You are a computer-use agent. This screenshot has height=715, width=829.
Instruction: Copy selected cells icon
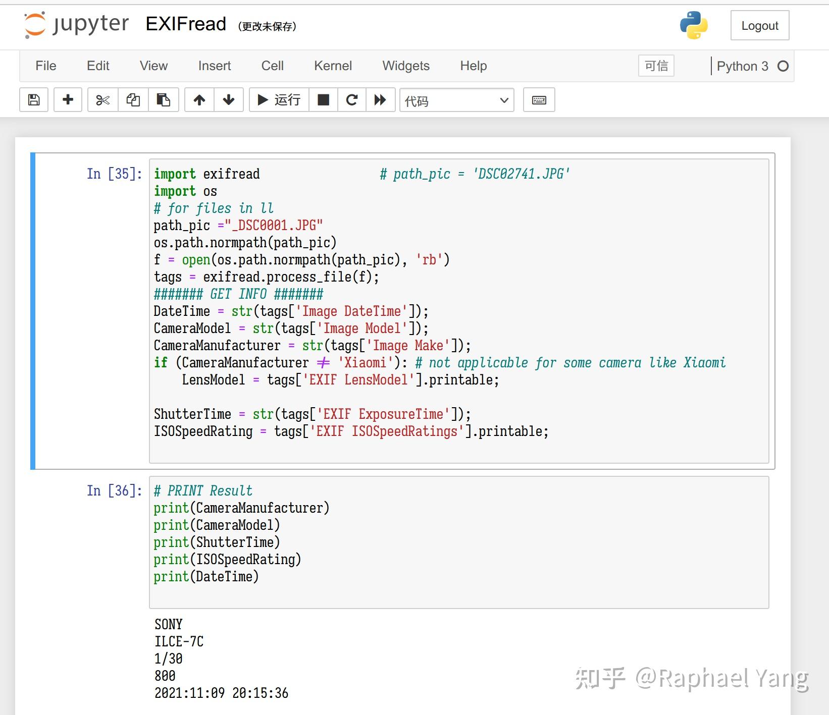pyautogui.click(x=133, y=100)
